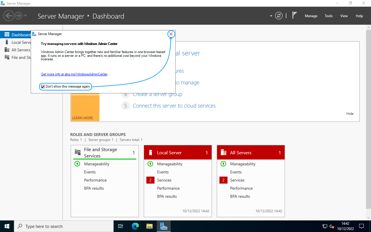The width and height of the screenshot is (371, 232).
Task: Open the Notifications flag
Action: 294,15
